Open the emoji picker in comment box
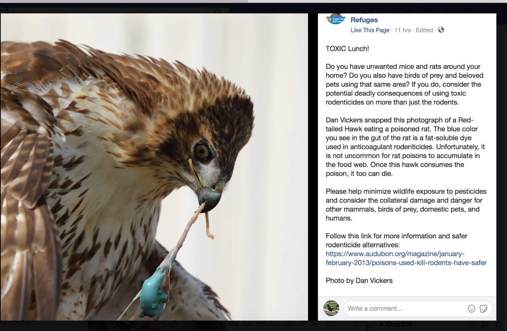 pos(471,309)
